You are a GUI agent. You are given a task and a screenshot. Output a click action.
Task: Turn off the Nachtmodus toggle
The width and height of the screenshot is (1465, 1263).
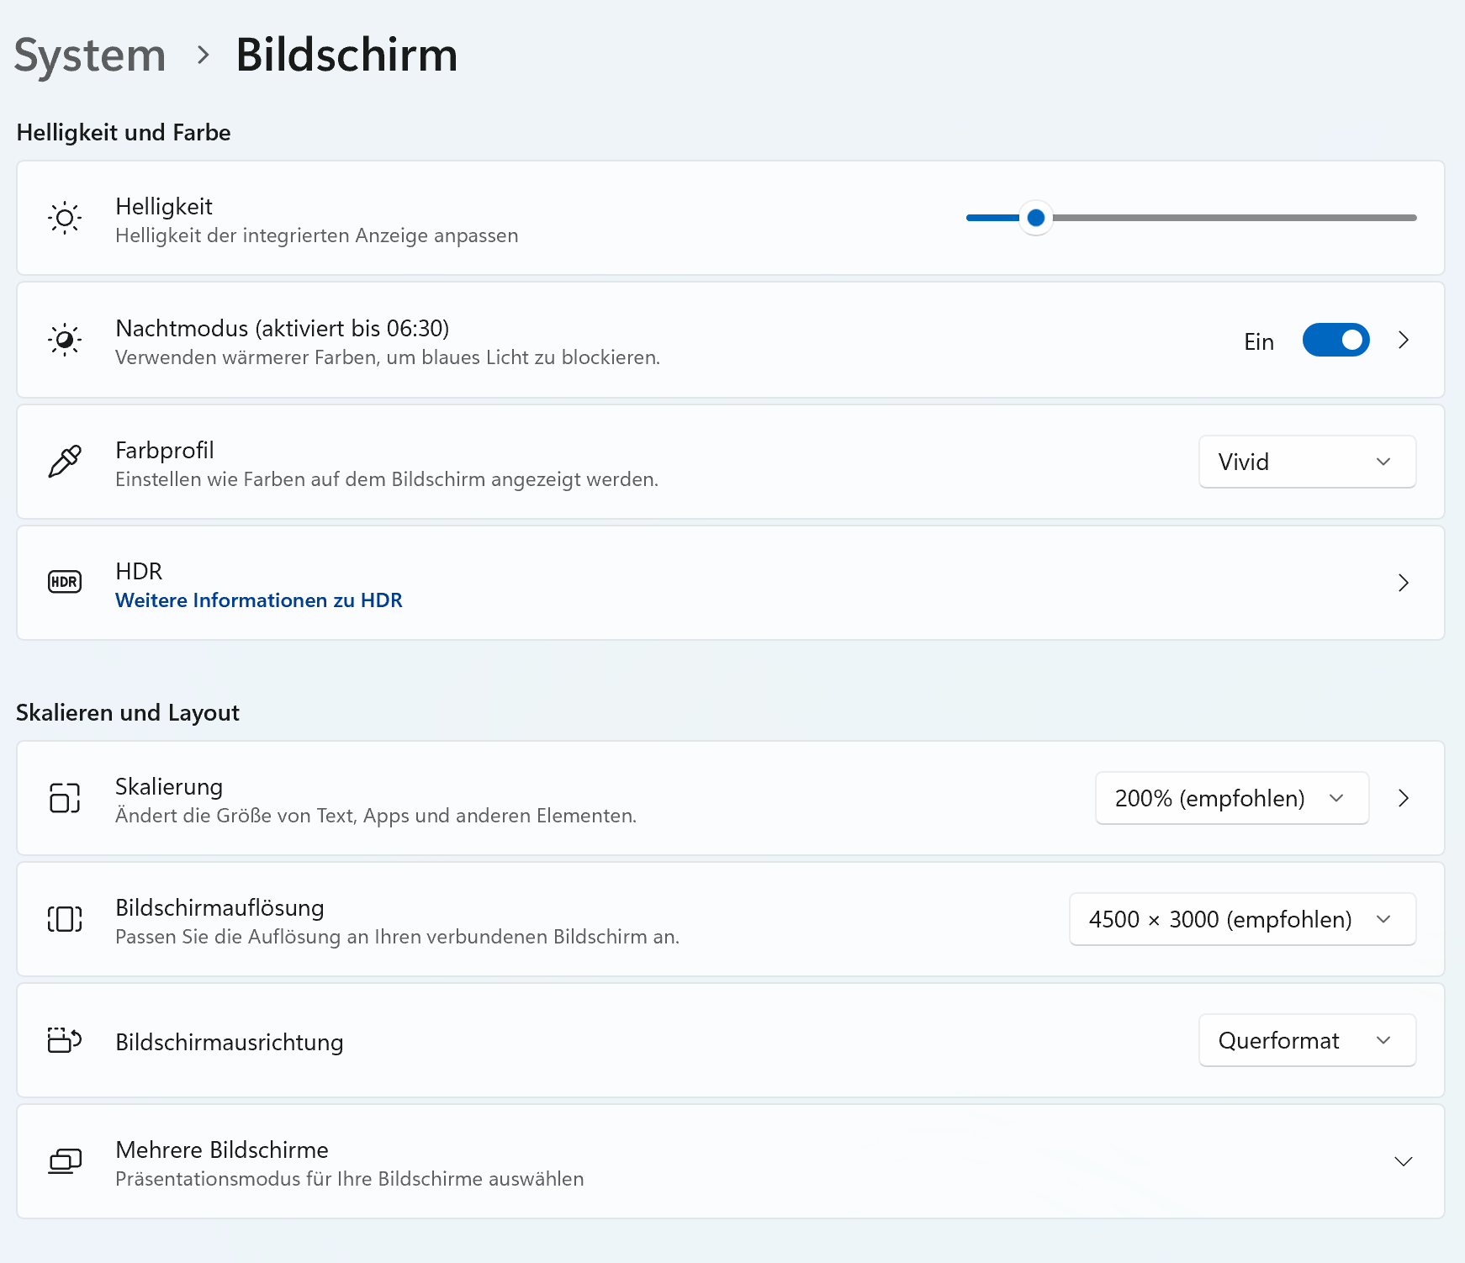pos(1335,341)
